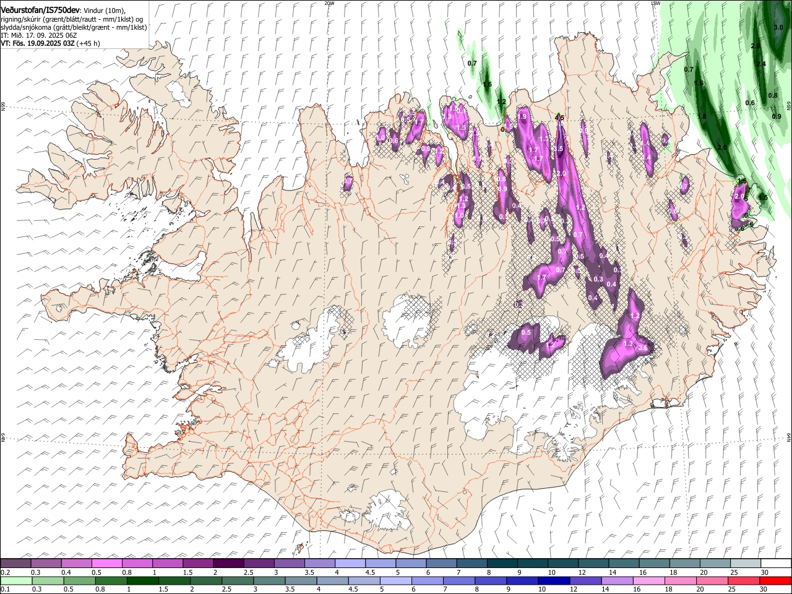Pick the violet 2.5 snowfall legend swatch
The image size is (792, 594).
[258, 563]
